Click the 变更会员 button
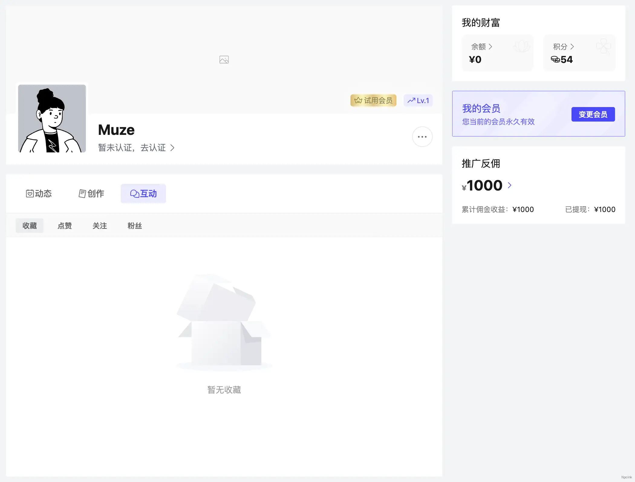Viewport: 635px width, 482px height. coord(593,114)
